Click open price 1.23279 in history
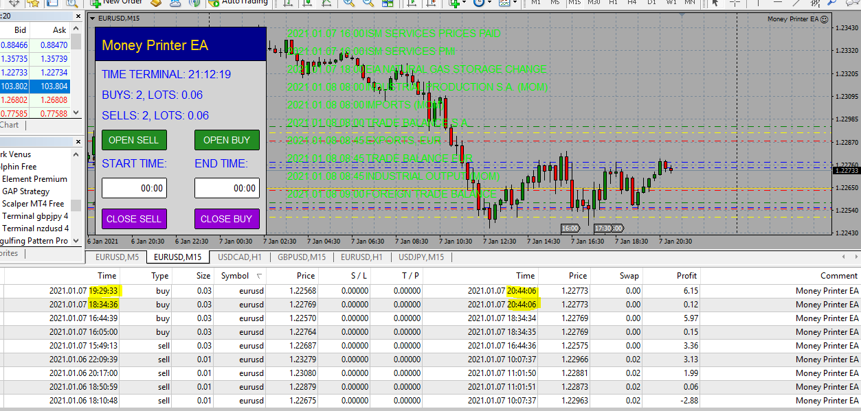Image resolution: width=861 pixels, height=411 pixels. [x=301, y=360]
